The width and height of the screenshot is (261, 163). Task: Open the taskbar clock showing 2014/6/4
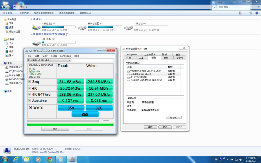click(251, 159)
